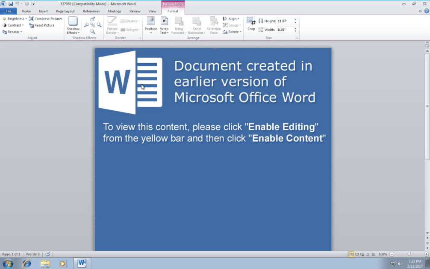This screenshot has width=430, height=269.
Task: Switch to Web Layout view
Action: pyautogui.click(x=362, y=254)
